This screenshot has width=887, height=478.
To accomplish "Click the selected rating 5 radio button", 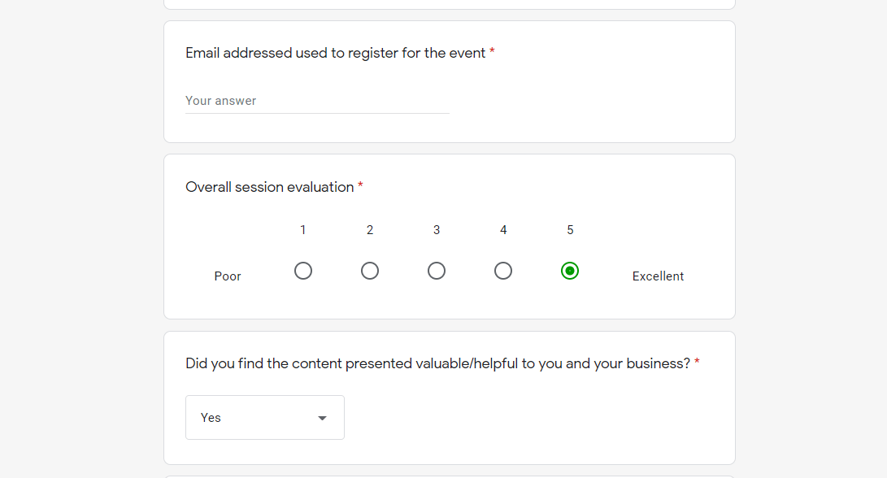I will pyautogui.click(x=570, y=271).
